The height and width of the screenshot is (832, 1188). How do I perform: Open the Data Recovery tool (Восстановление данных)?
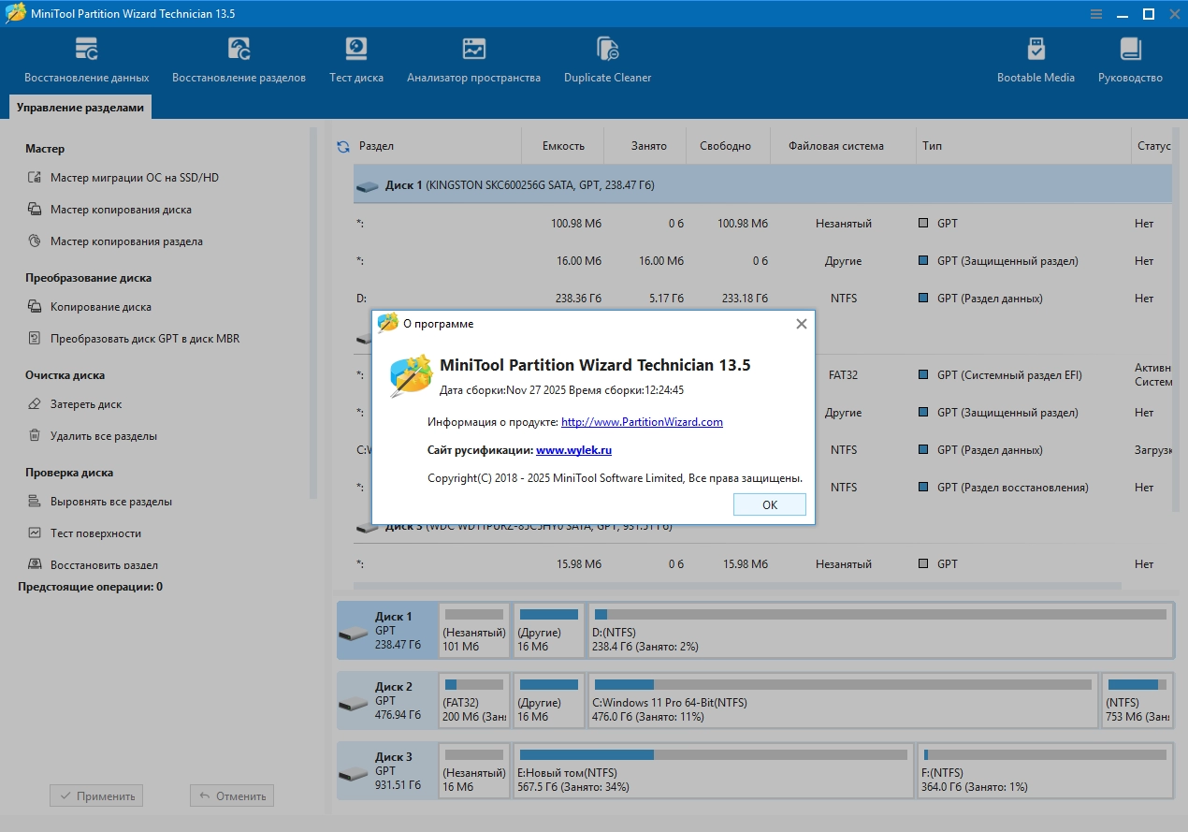(x=86, y=60)
